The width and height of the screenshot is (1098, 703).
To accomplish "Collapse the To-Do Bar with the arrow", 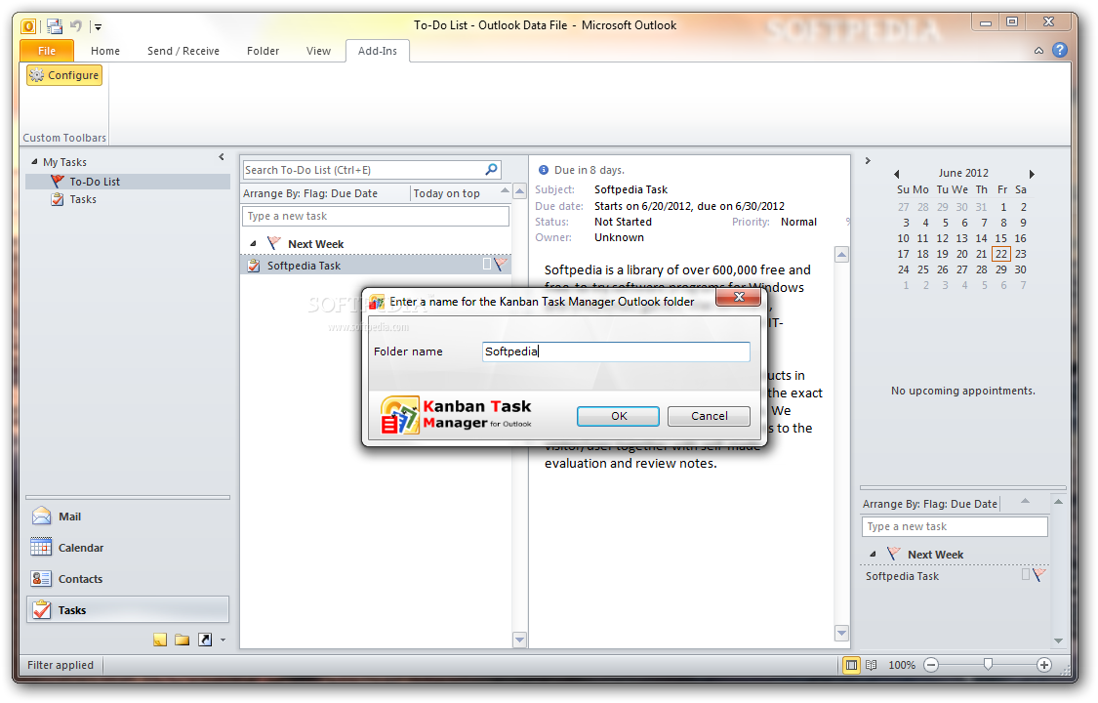I will [x=868, y=160].
